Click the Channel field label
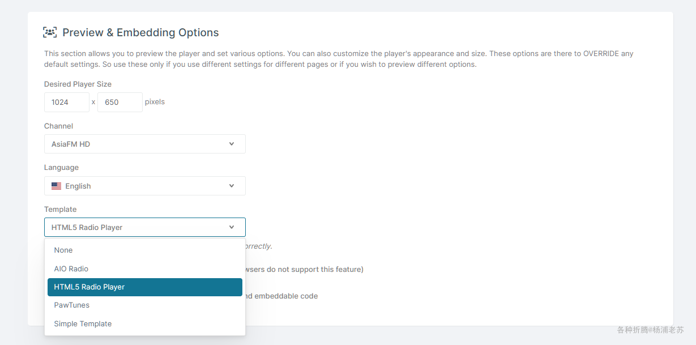This screenshot has height=345, width=696. (x=58, y=126)
